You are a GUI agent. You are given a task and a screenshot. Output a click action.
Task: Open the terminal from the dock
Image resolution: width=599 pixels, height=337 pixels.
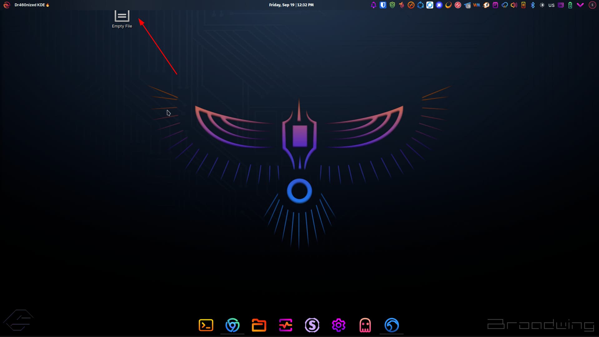coord(206,325)
